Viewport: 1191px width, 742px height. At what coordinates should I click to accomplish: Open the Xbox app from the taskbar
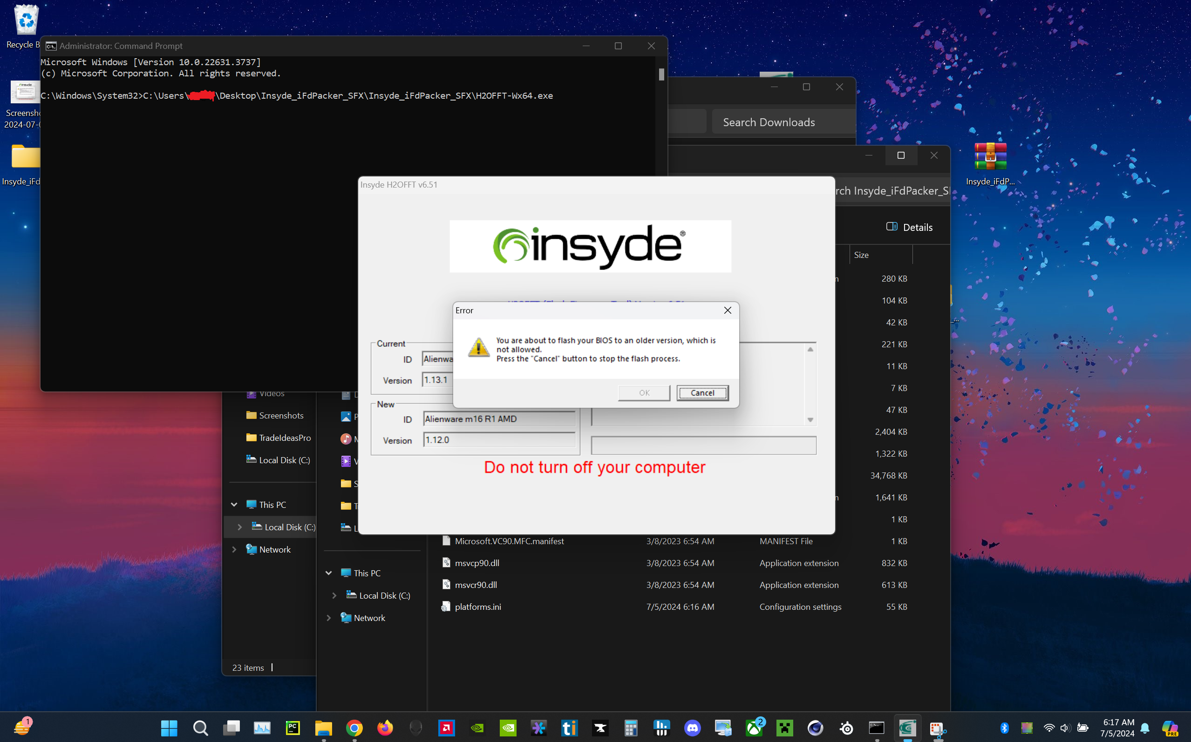click(754, 728)
